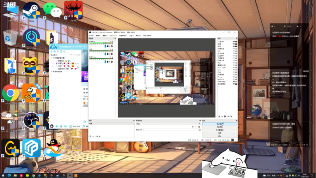Open OBS Profile menu

[x=113, y=36]
